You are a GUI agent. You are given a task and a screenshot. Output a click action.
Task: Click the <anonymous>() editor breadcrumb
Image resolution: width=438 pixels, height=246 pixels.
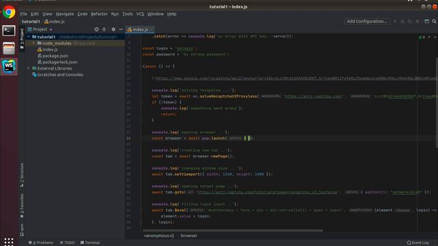[159, 236]
